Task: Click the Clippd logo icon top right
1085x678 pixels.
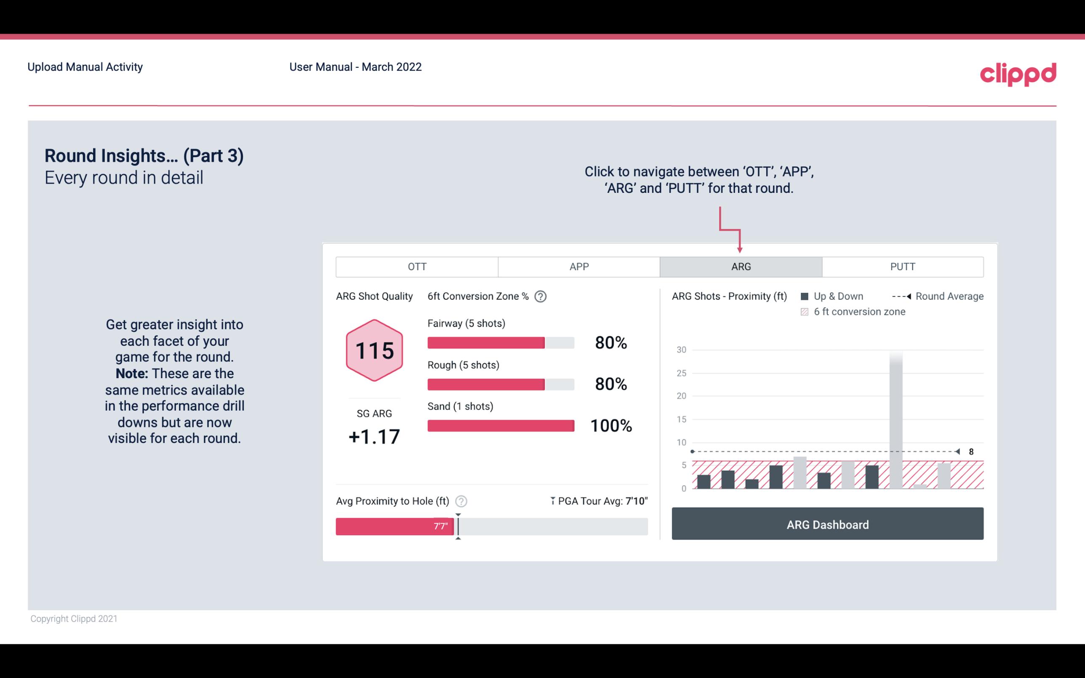Action: click(1017, 72)
